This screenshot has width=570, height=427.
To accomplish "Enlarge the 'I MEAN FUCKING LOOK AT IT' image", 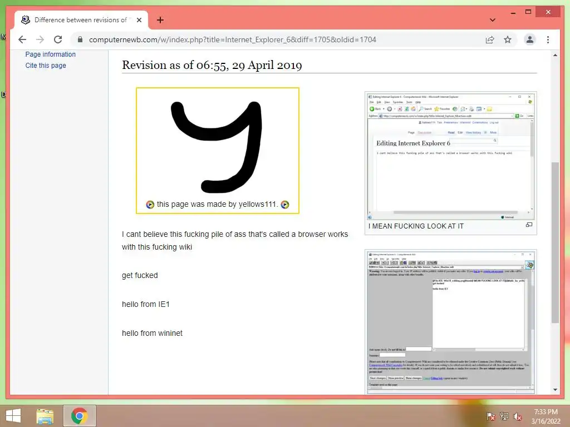I will coord(529,225).
